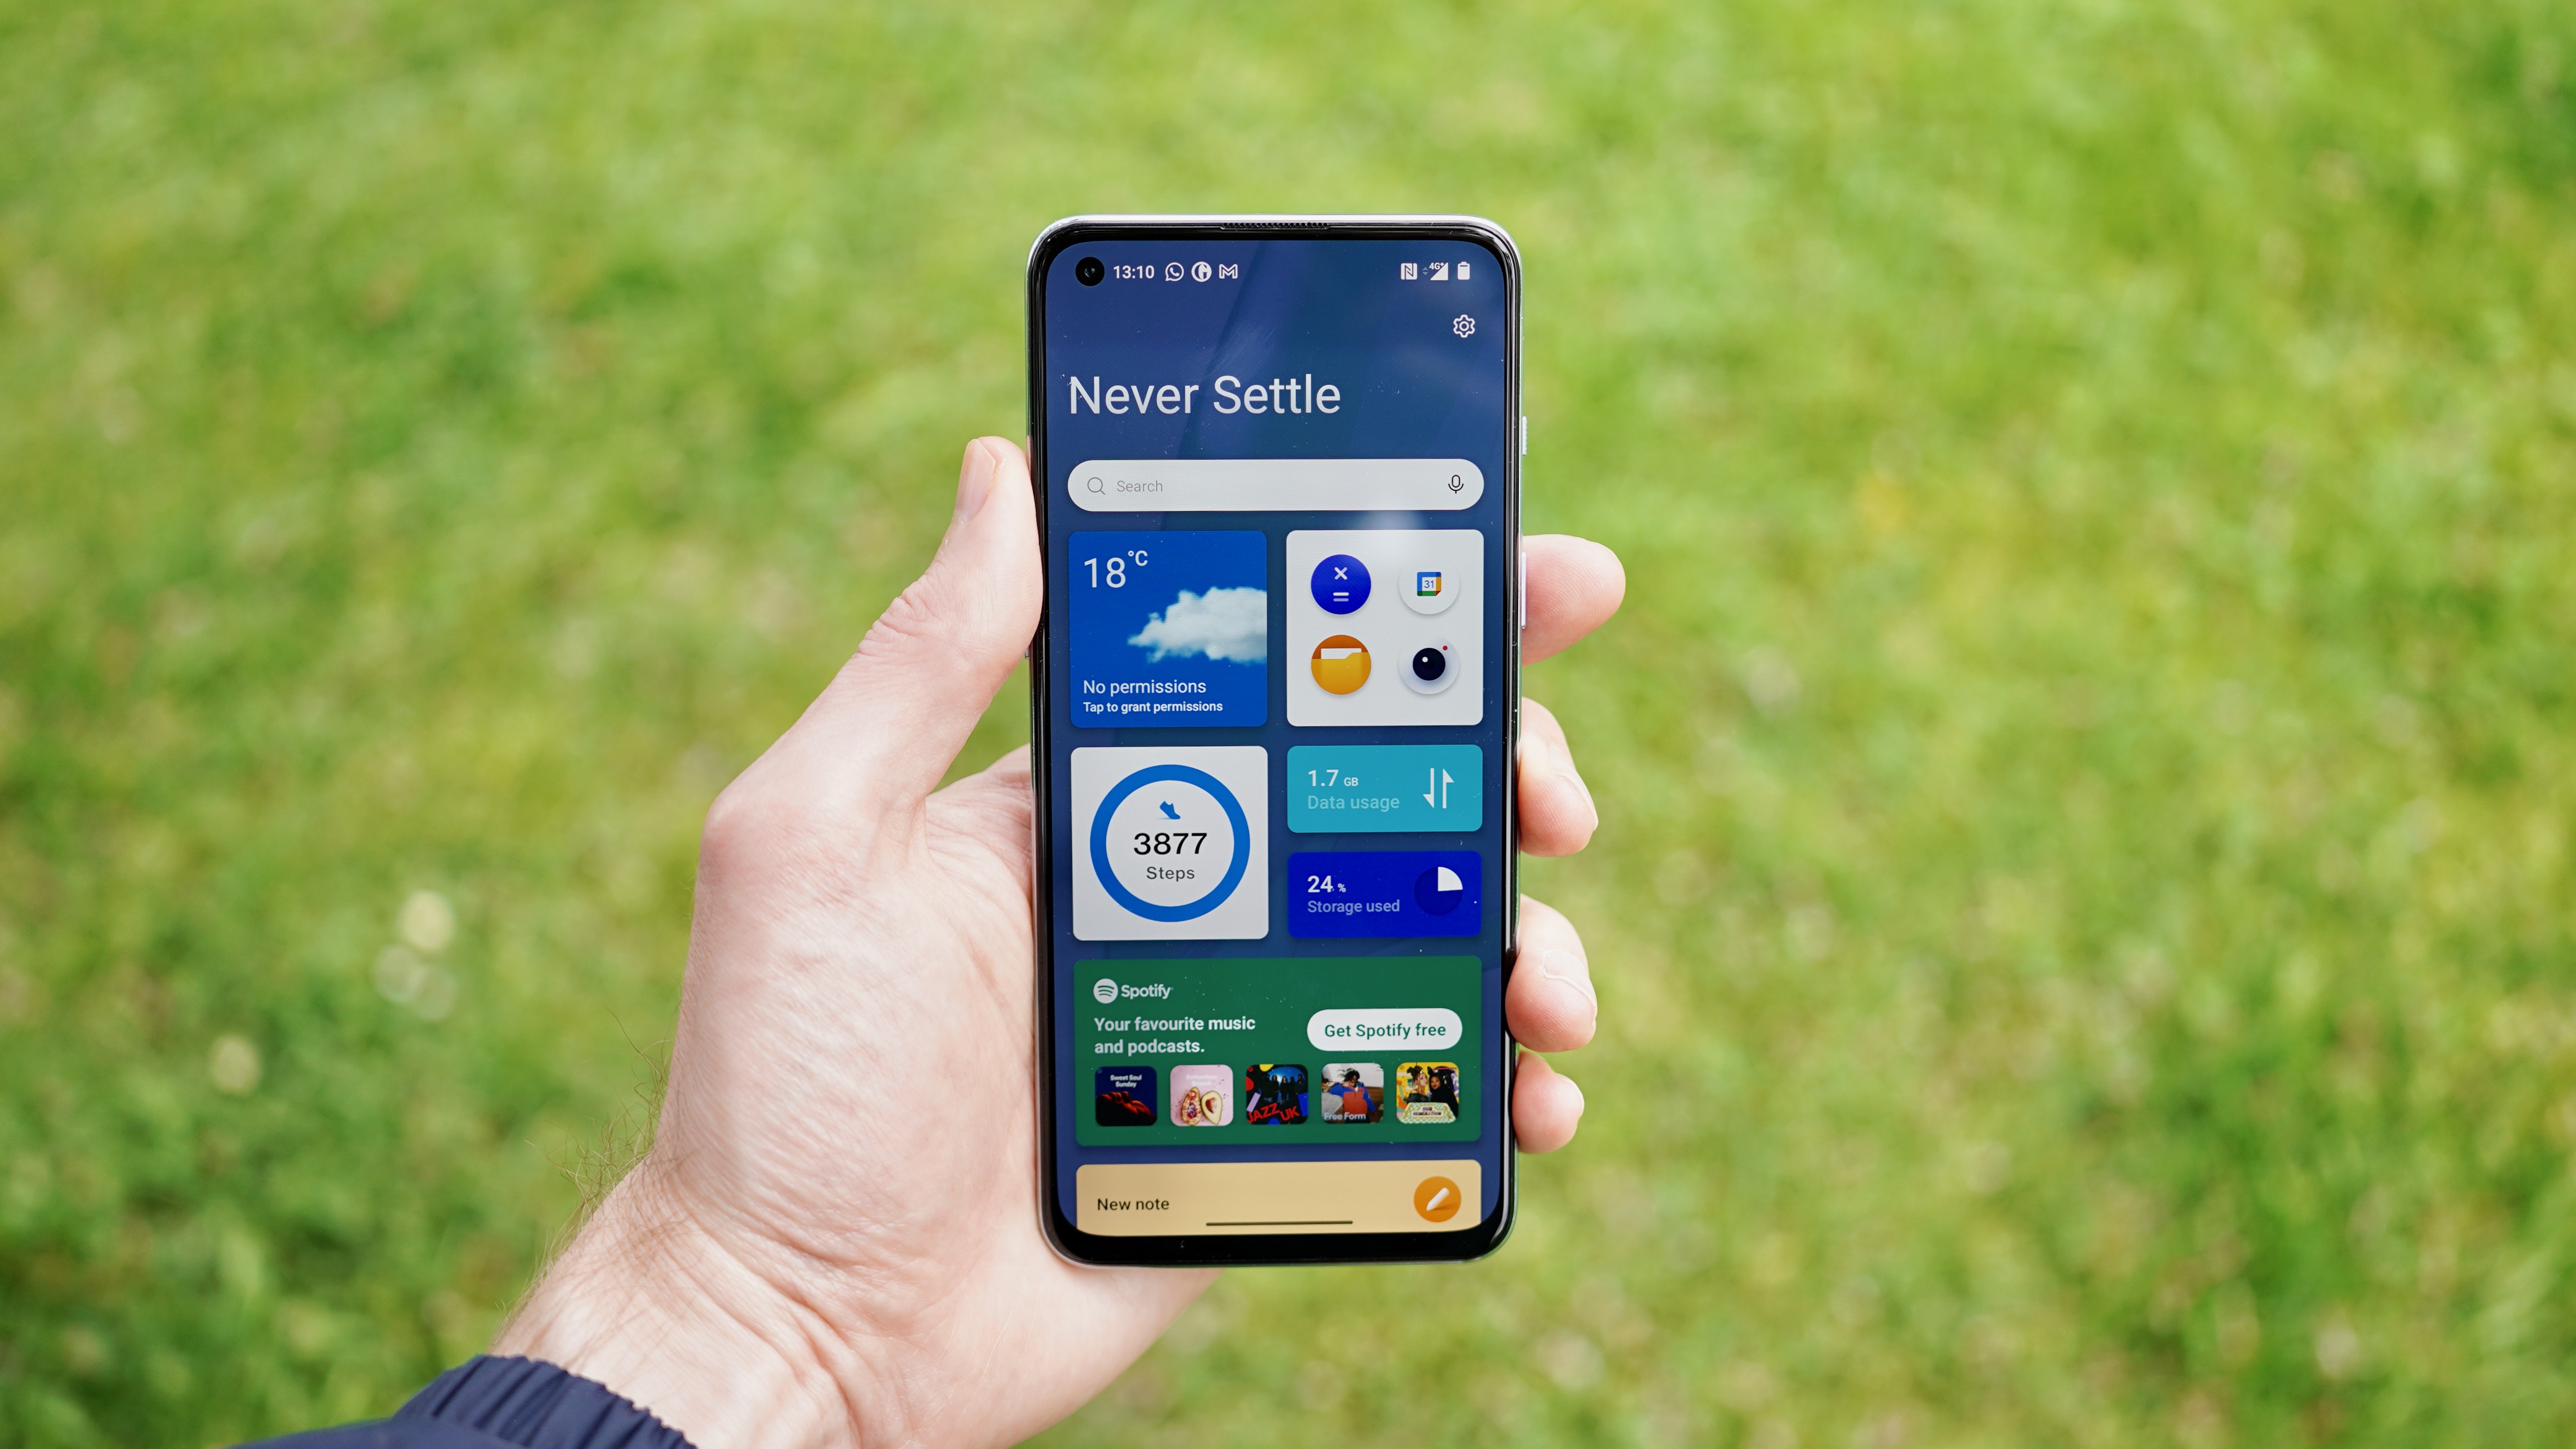Viewport: 2576px width, 1449px height.
Task: Select the Search input field
Action: point(1274,487)
